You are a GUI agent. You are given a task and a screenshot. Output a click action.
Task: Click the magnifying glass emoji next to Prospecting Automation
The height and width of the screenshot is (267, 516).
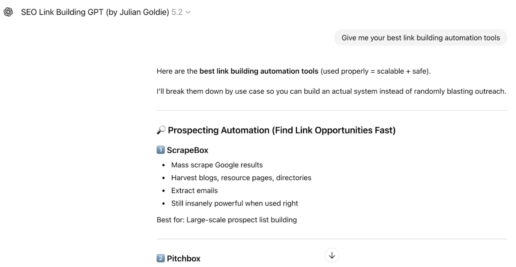pyautogui.click(x=161, y=130)
